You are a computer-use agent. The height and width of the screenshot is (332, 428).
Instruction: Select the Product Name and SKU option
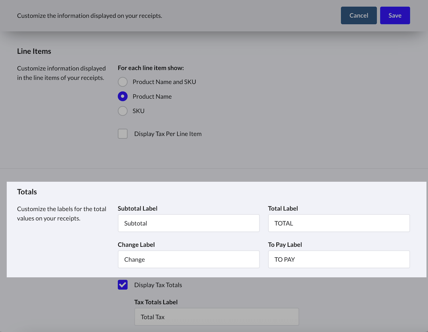pyautogui.click(x=123, y=82)
